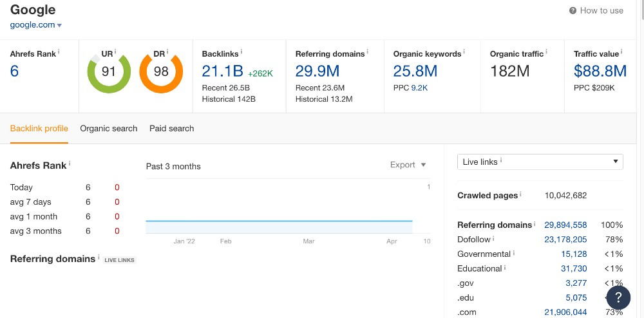Click the info icon next to DR
This screenshot has height=318, width=644.
pos(167,51)
